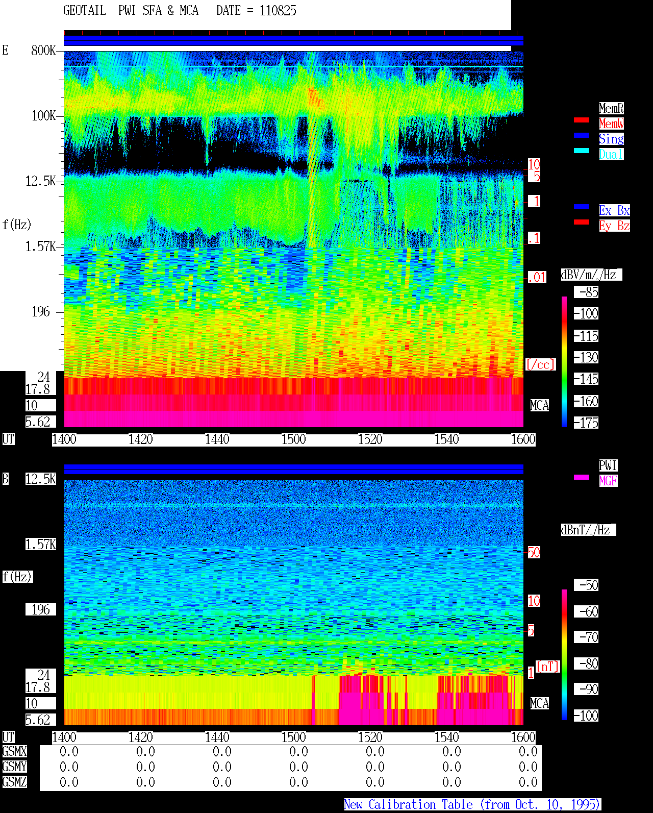The width and height of the screenshot is (653, 813).
Task: Click the dBV/m/√Hz unit label
Action: pyautogui.click(x=591, y=275)
